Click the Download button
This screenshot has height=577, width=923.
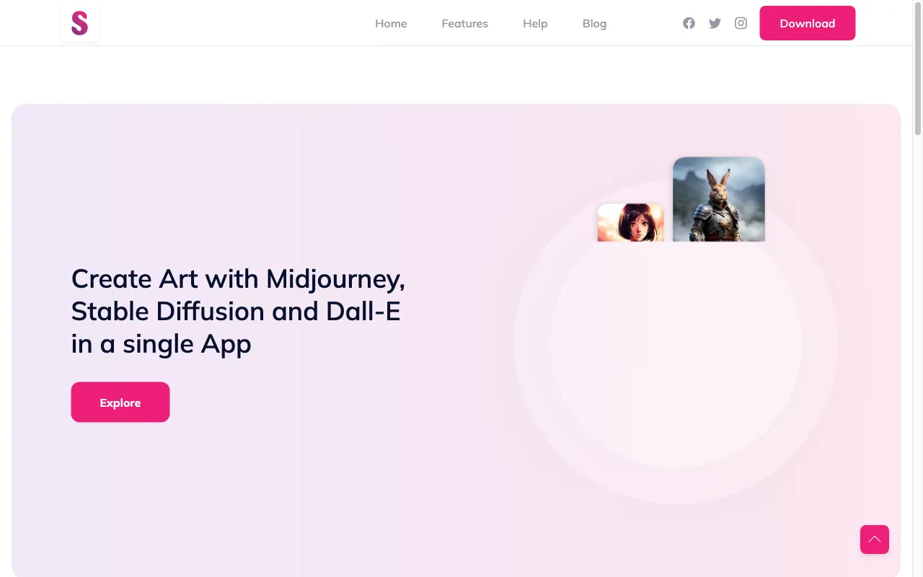pyautogui.click(x=808, y=23)
